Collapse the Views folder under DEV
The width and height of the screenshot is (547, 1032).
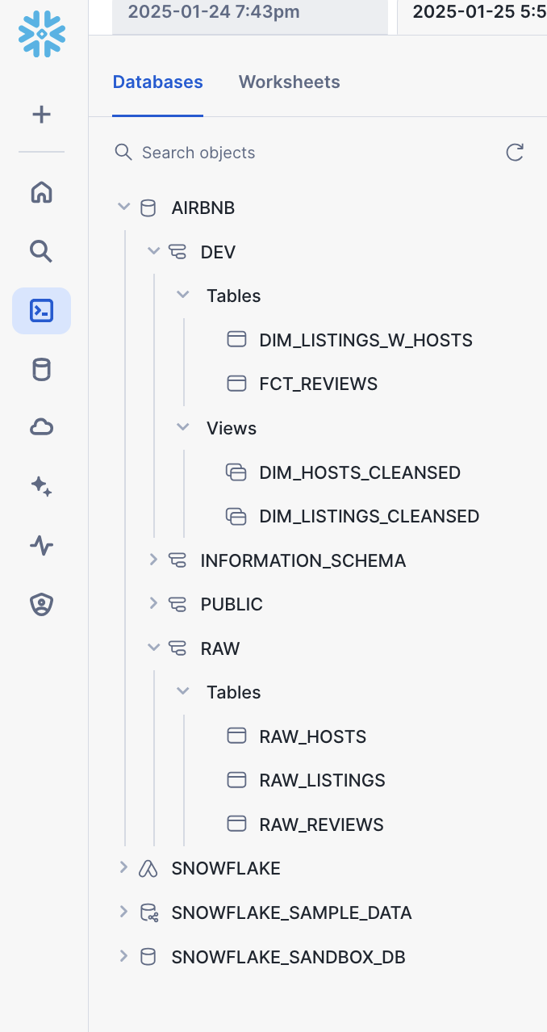point(183,427)
